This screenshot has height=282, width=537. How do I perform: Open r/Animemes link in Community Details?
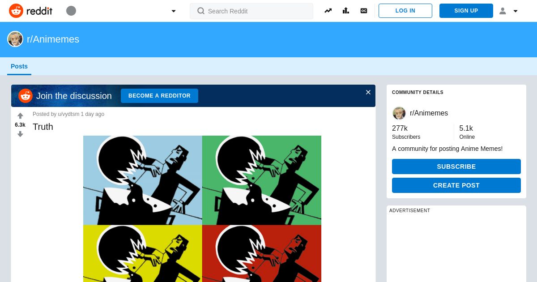pyautogui.click(x=429, y=113)
